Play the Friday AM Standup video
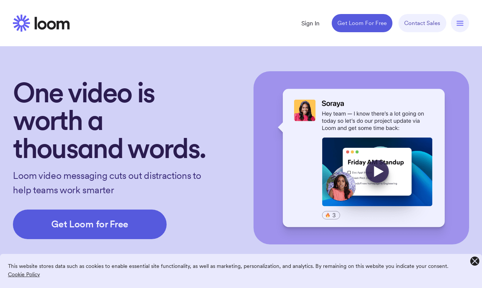This screenshot has height=288, width=482. 377,171
